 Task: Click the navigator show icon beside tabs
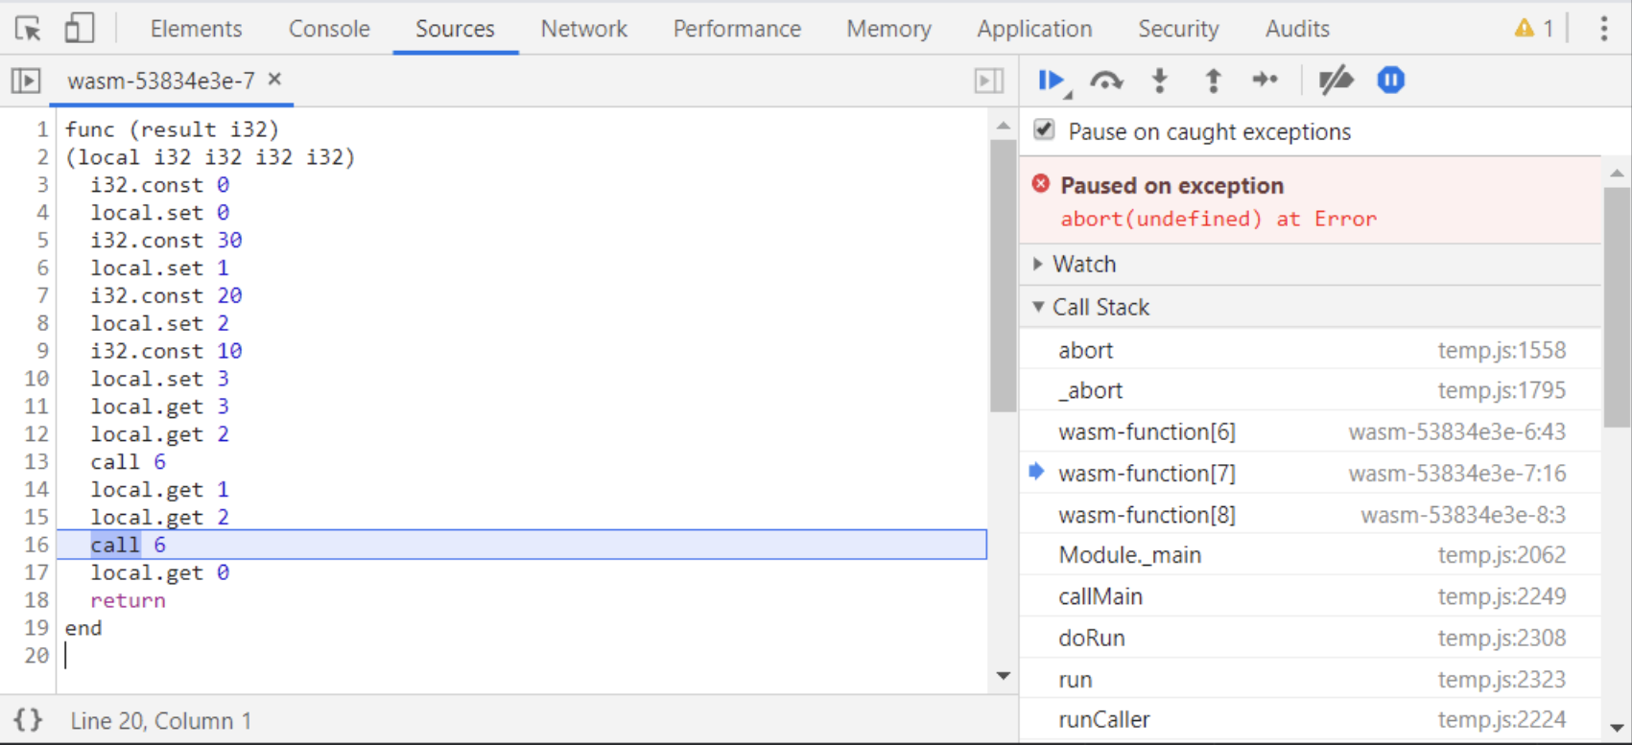(26, 81)
